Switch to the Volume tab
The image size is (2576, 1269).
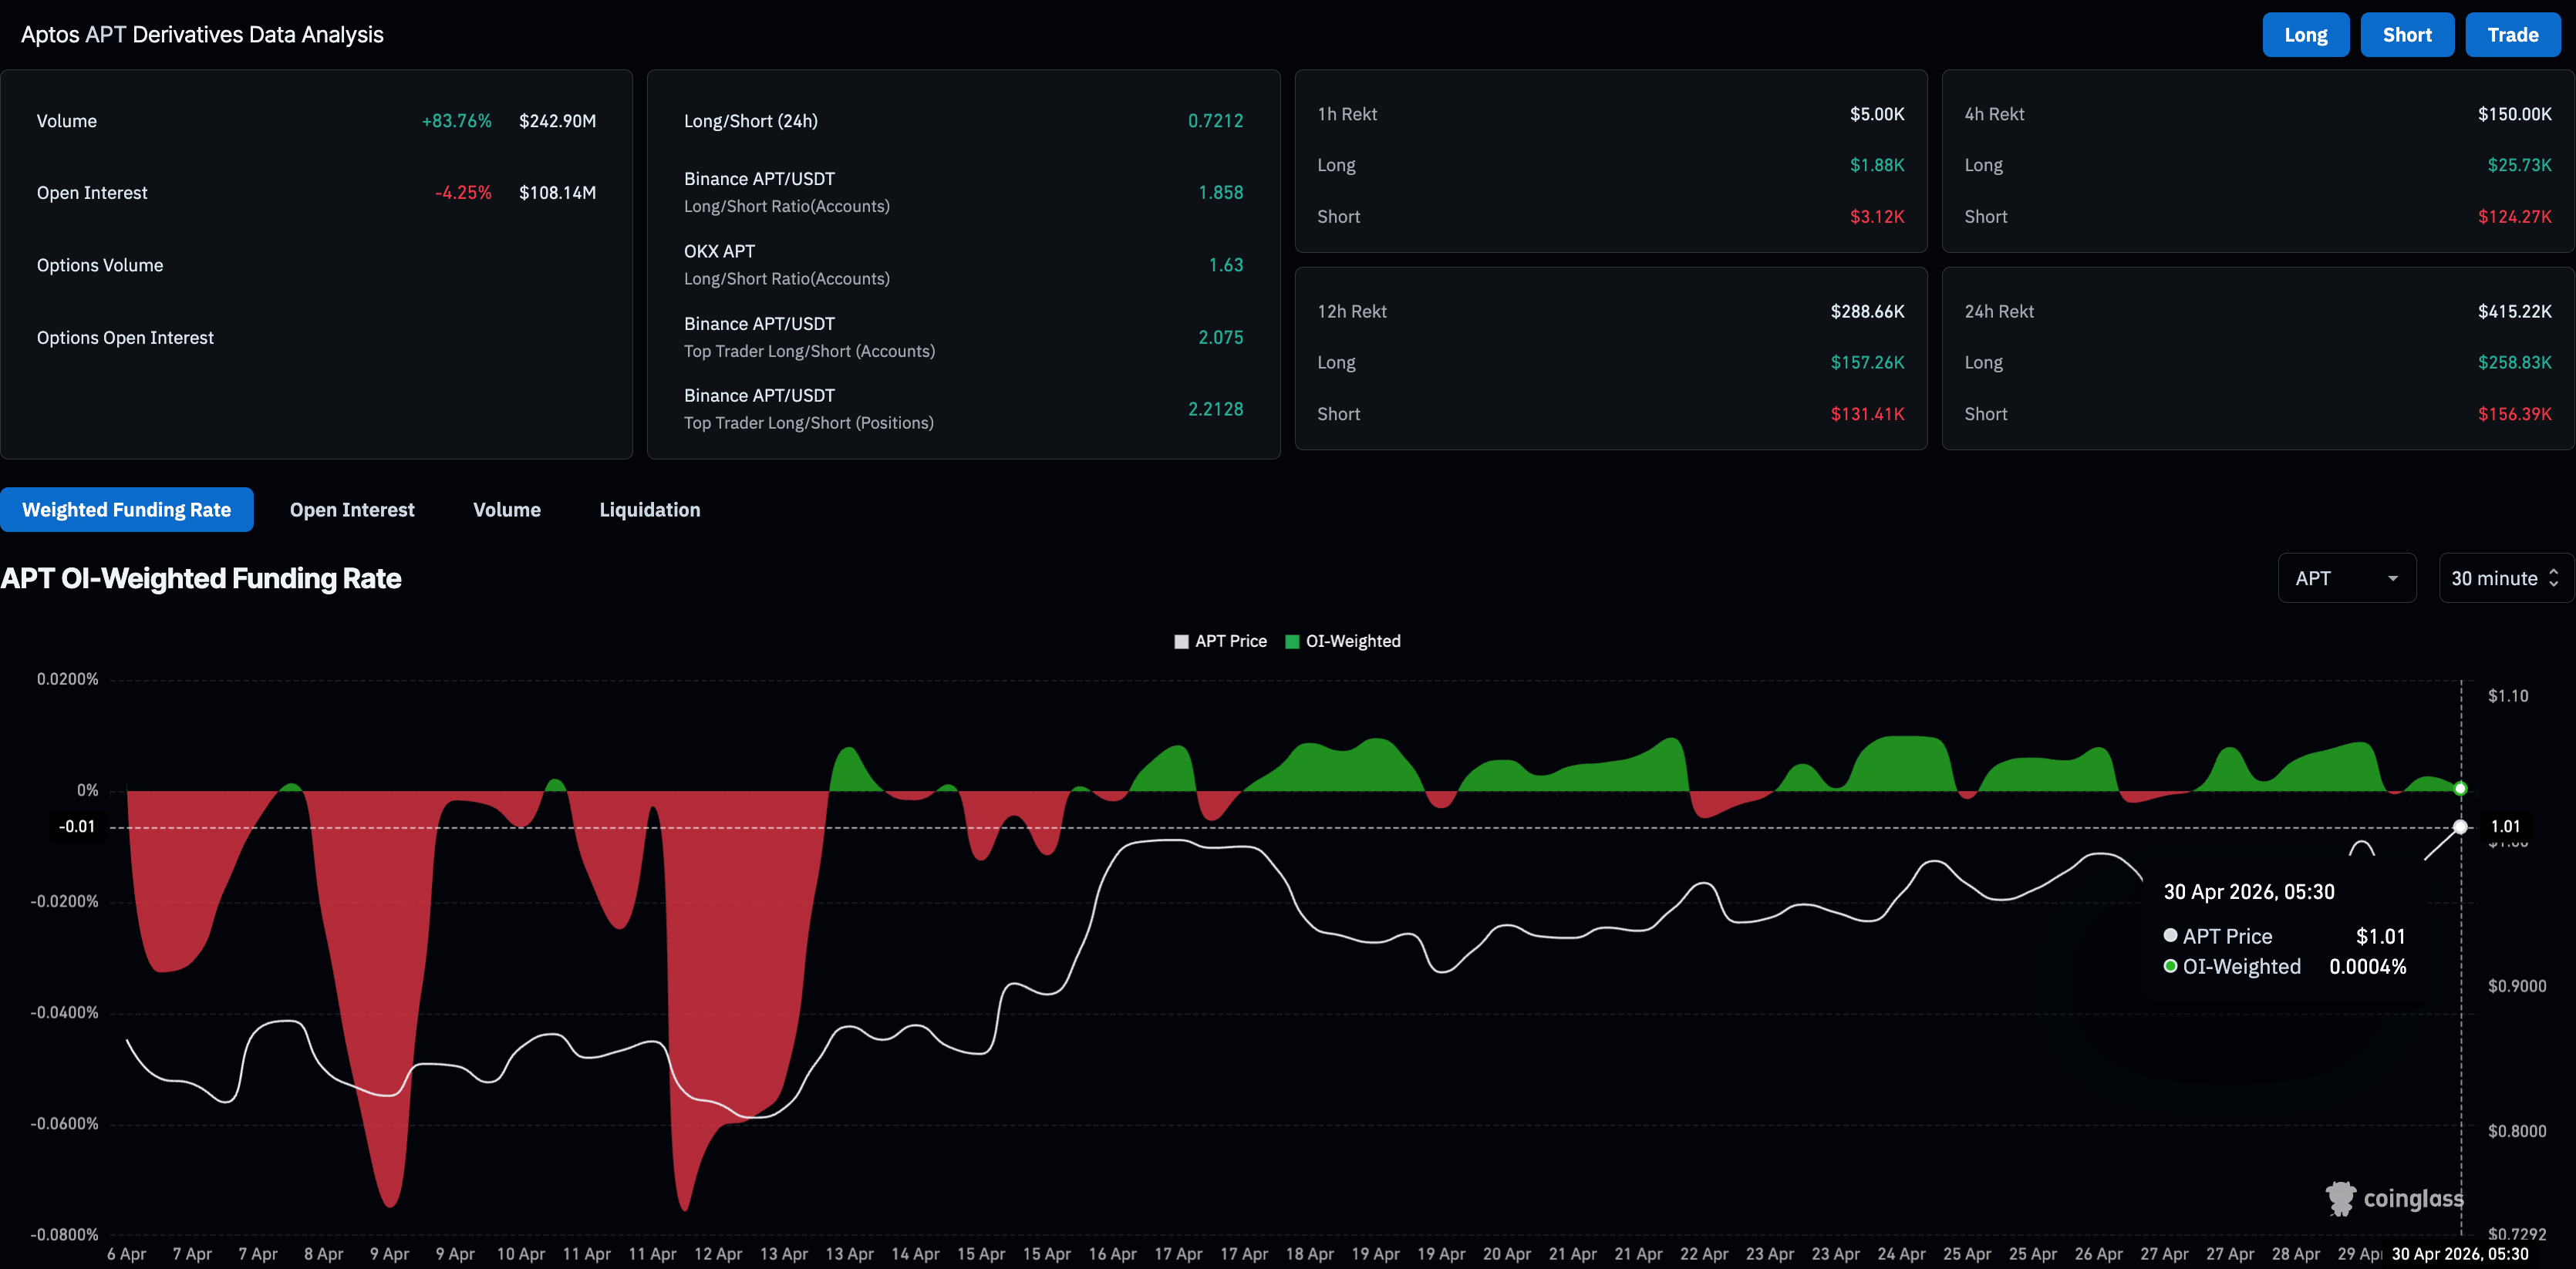[506, 510]
